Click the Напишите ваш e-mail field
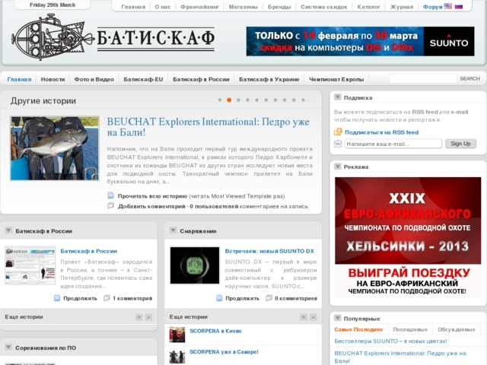This screenshot has width=487, height=365. tap(393, 144)
